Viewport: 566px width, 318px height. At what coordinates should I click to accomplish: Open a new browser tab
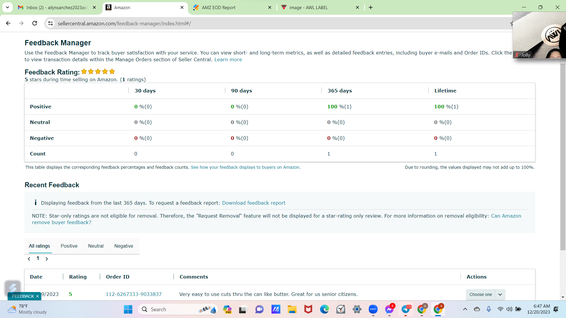tap(371, 8)
